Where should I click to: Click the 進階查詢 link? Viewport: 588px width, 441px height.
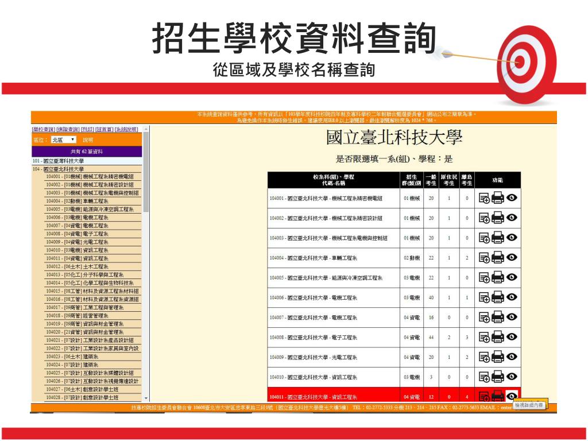coord(68,129)
